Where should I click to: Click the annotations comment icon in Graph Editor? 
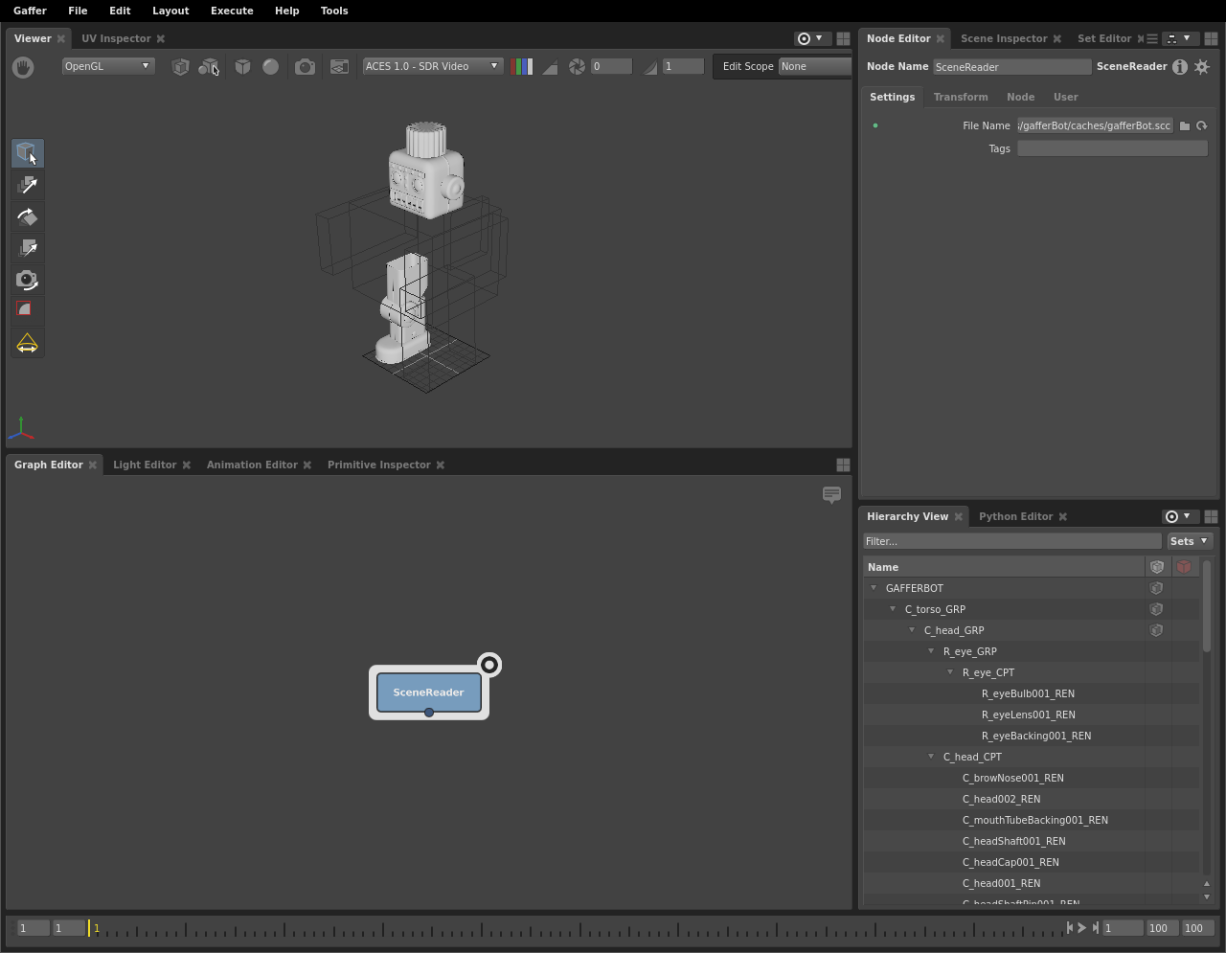tap(831, 494)
